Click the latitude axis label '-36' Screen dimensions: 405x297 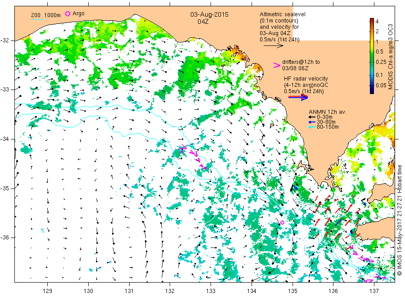click(5, 238)
